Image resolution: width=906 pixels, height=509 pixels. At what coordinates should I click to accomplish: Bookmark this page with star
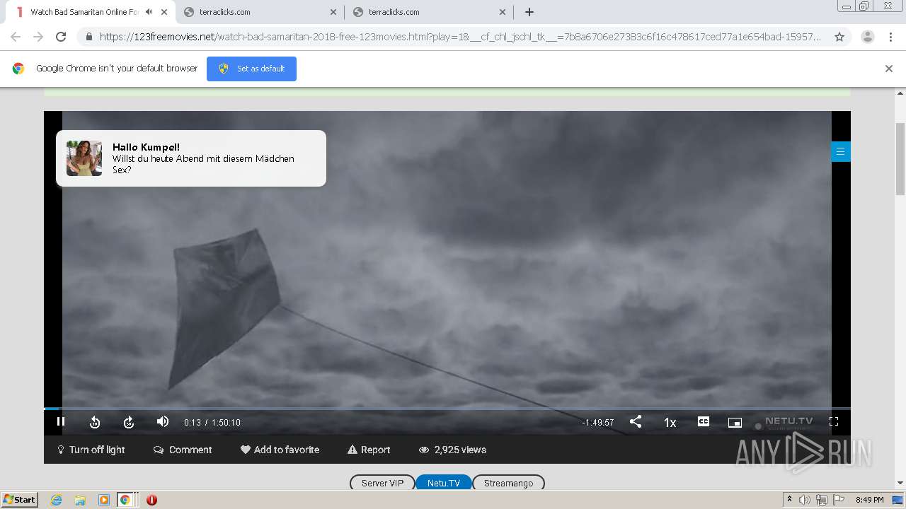[x=839, y=37]
